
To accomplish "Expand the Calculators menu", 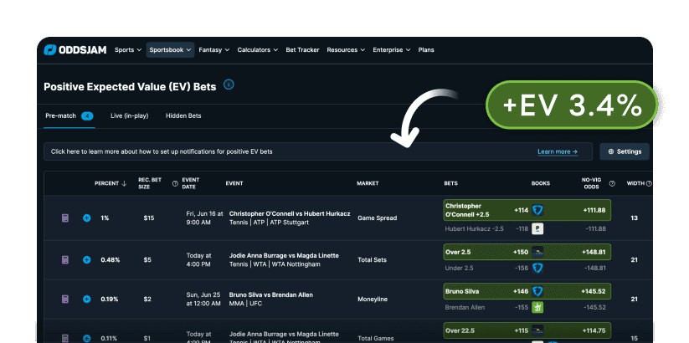I will (x=258, y=50).
